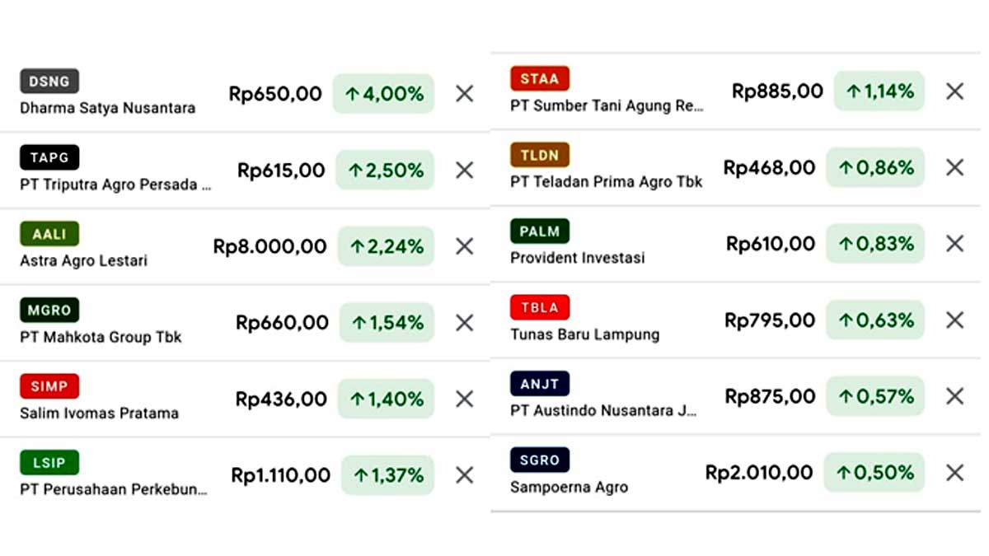Open the AALI ticker badge
The width and height of the screenshot is (989, 556).
click(x=49, y=233)
